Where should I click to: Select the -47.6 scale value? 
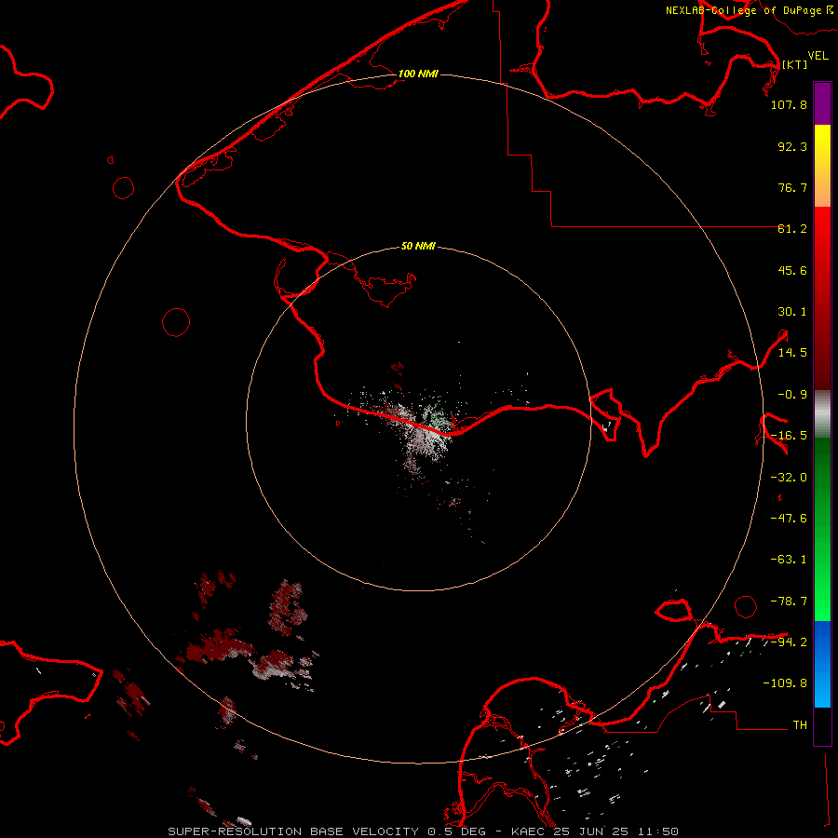pos(789,519)
